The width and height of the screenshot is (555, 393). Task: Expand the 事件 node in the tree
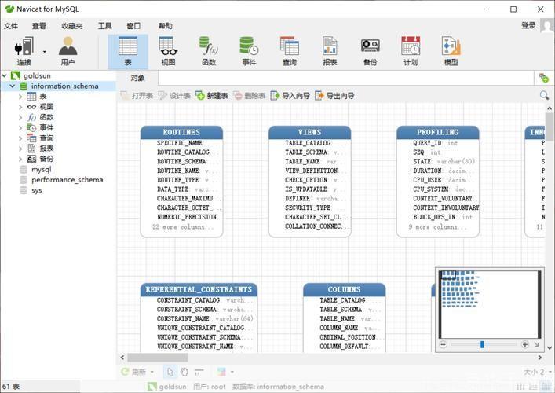20,127
